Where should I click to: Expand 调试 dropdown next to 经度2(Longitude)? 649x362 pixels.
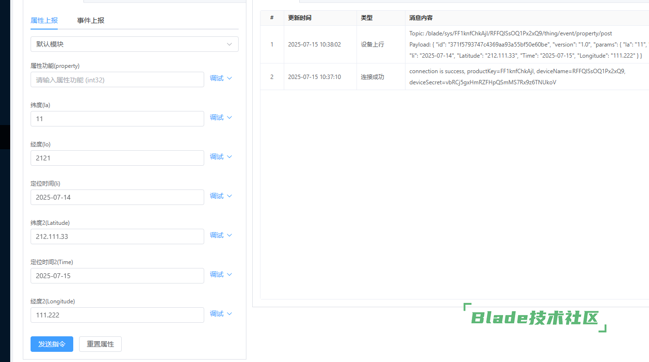221,314
